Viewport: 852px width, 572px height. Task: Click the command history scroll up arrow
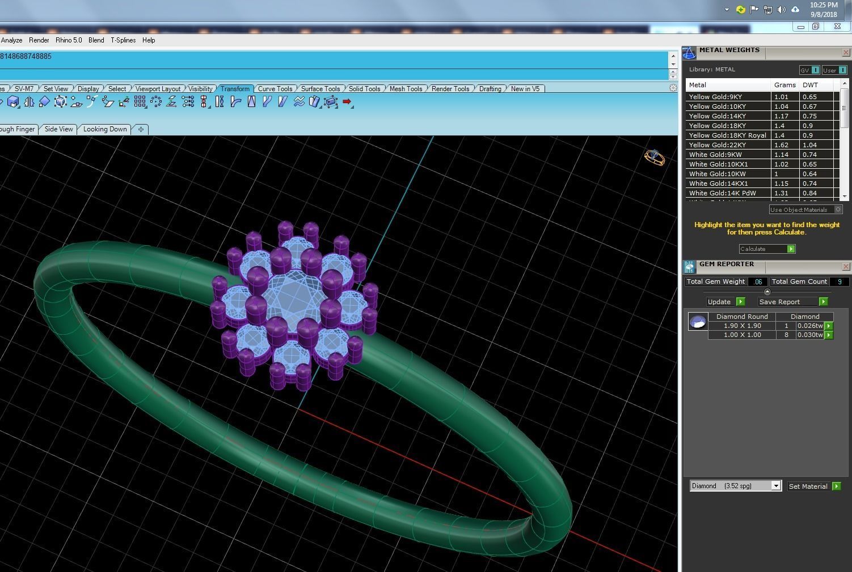click(673, 56)
